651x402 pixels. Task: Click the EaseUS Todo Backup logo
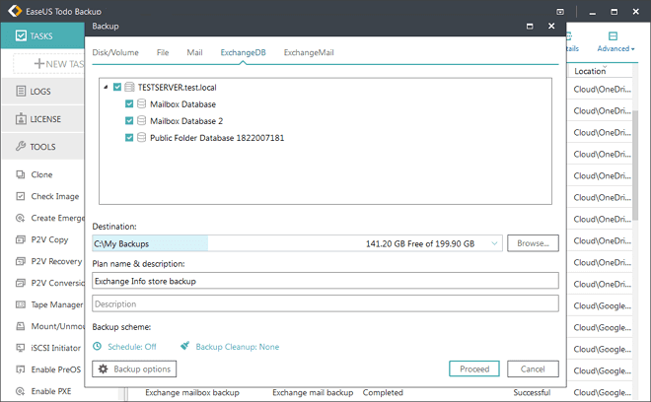(15, 11)
